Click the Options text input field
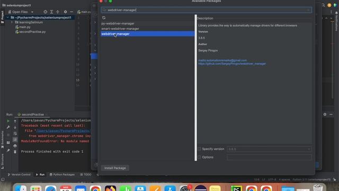The image size is (339, 191). 269,157
